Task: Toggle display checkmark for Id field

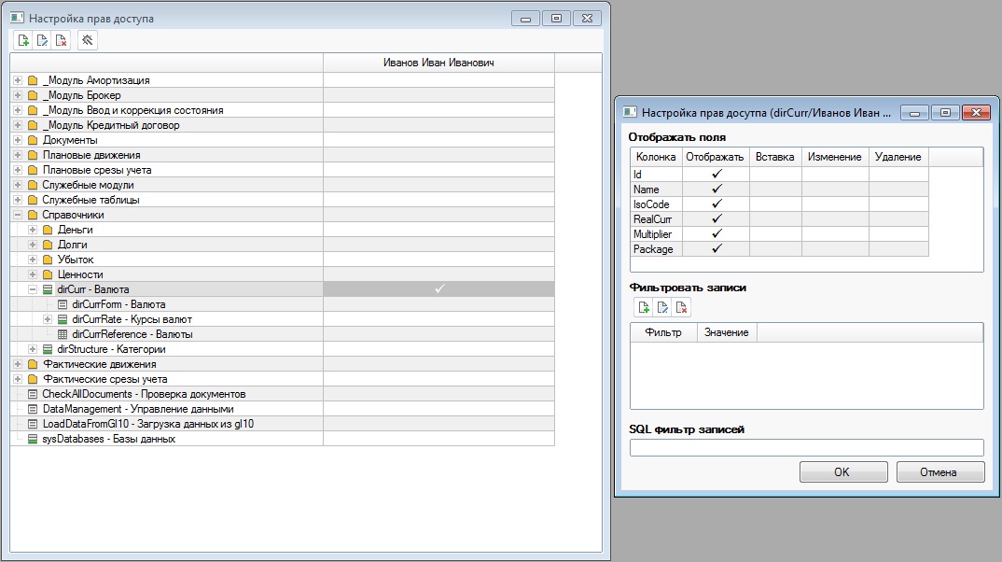Action: tap(717, 175)
